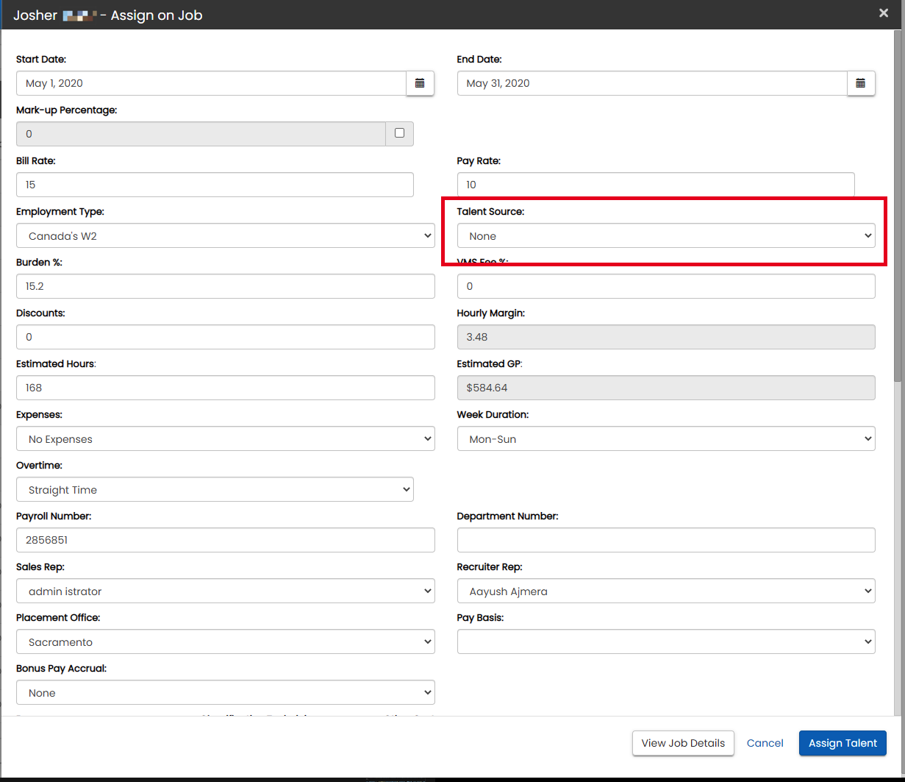
Task: Close the Assign on Job dialog
Action: (x=884, y=13)
